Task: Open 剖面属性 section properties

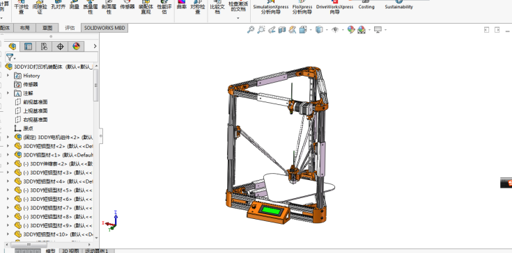Action: [109, 7]
